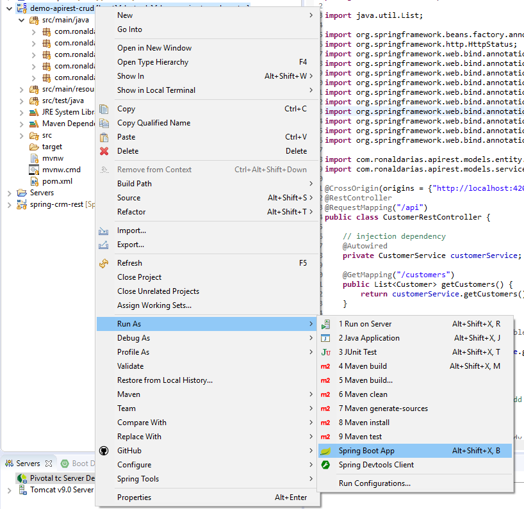
Task: Close the Servers view tab
Action: [49, 464]
